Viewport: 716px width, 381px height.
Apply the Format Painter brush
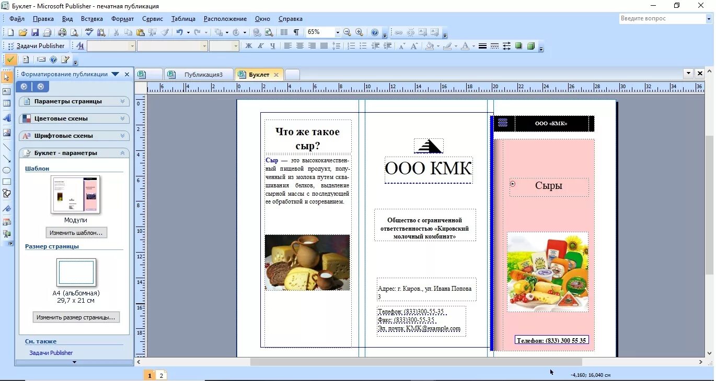pos(165,32)
